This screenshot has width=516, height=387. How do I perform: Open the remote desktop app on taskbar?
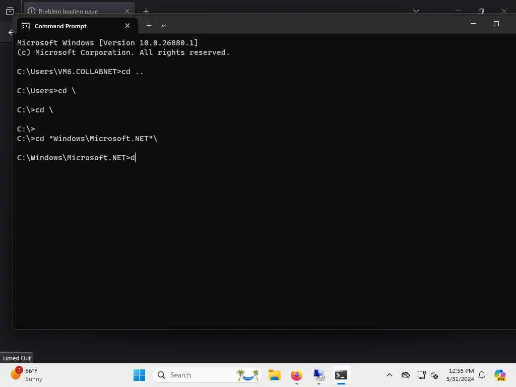tap(318, 375)
